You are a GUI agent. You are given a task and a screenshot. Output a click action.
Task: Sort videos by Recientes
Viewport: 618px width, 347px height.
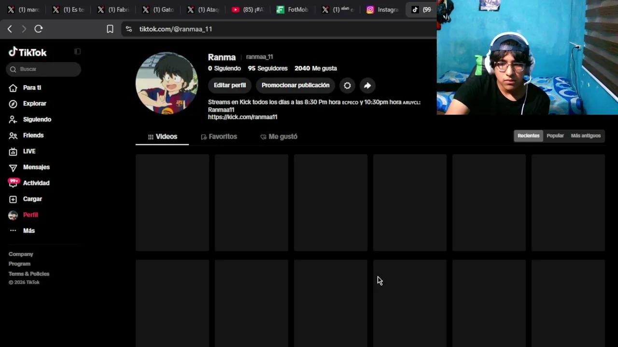(x=529, y=136)
